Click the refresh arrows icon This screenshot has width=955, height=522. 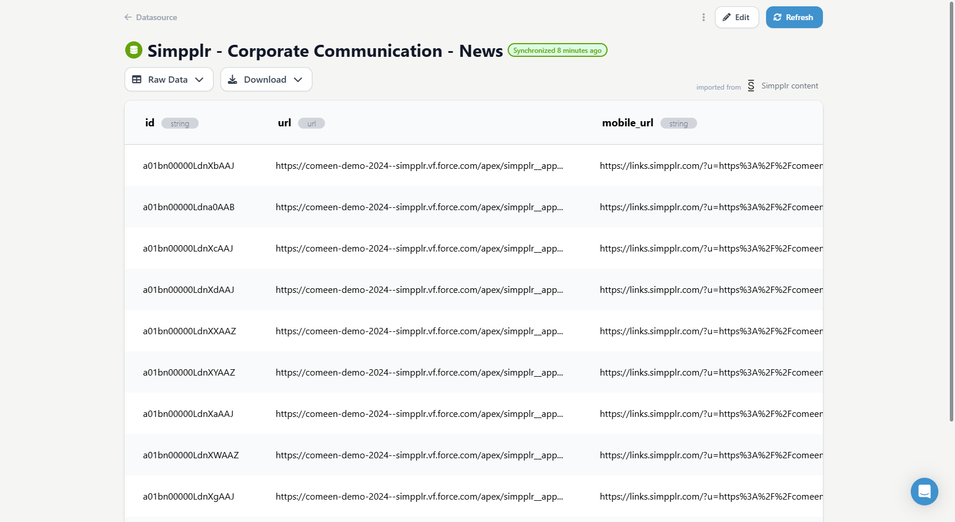(x=778, y=17)
